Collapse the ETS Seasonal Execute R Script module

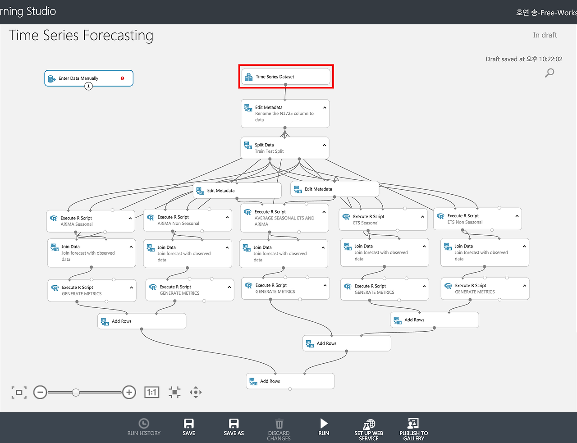tap(423, 217)
